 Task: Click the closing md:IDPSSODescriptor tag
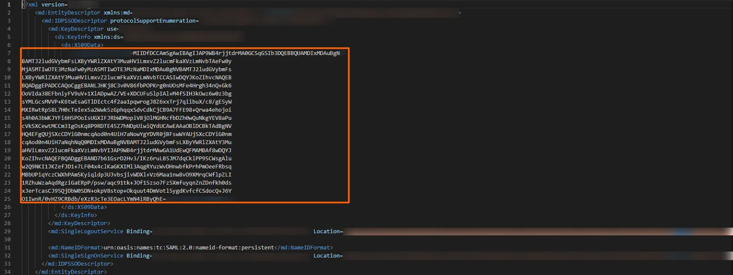[78, 264]
